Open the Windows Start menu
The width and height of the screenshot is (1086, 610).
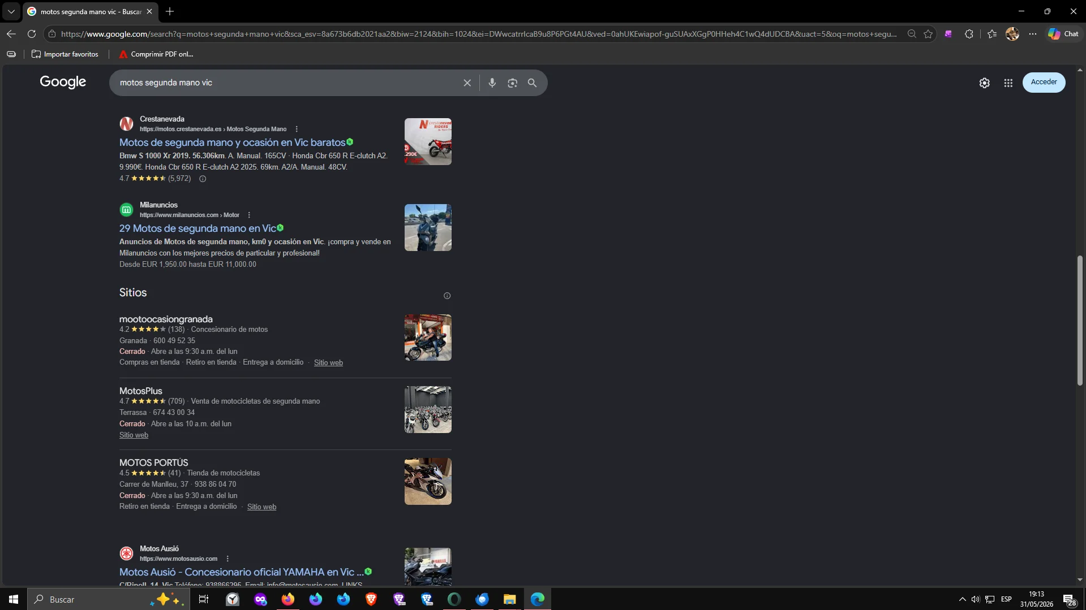click(14, 599)
